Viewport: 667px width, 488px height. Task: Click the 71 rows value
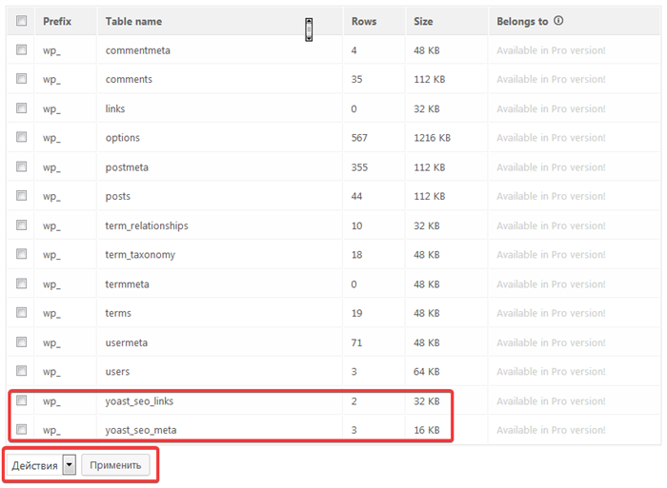[x=356, y=342]
